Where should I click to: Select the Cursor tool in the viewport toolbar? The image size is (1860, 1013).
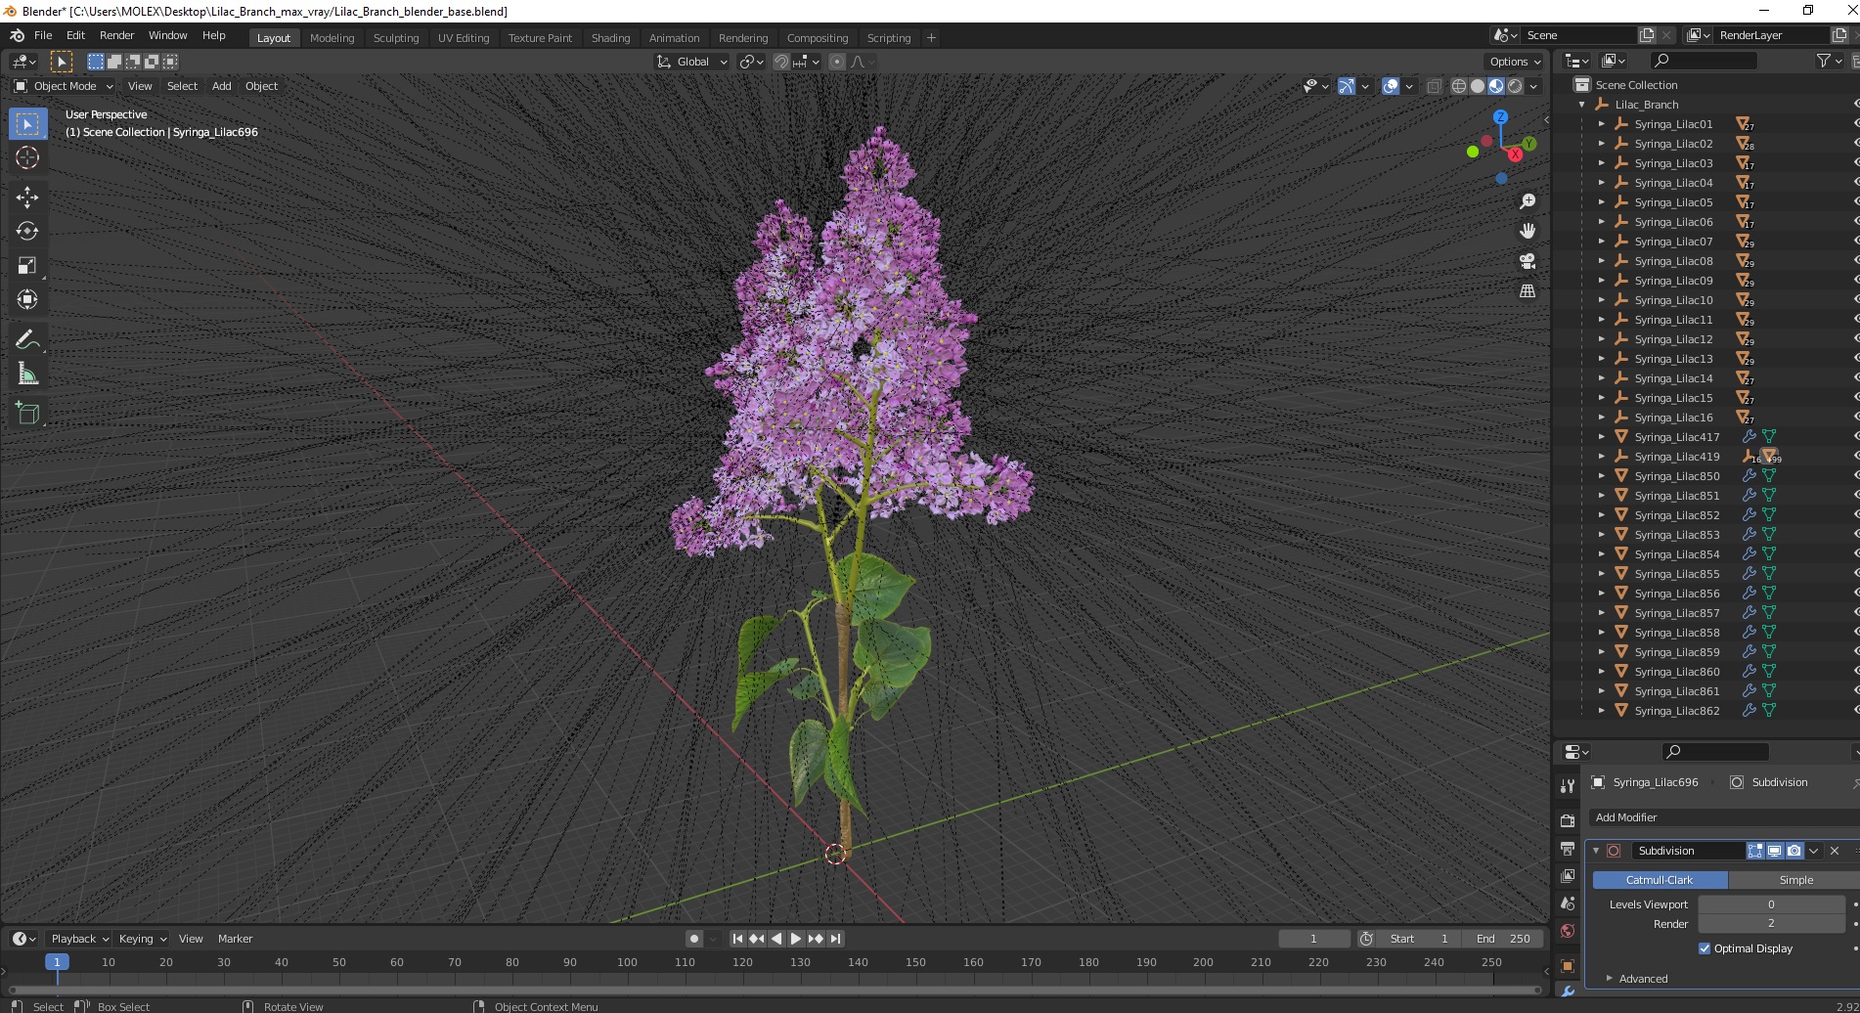(27, 157)
